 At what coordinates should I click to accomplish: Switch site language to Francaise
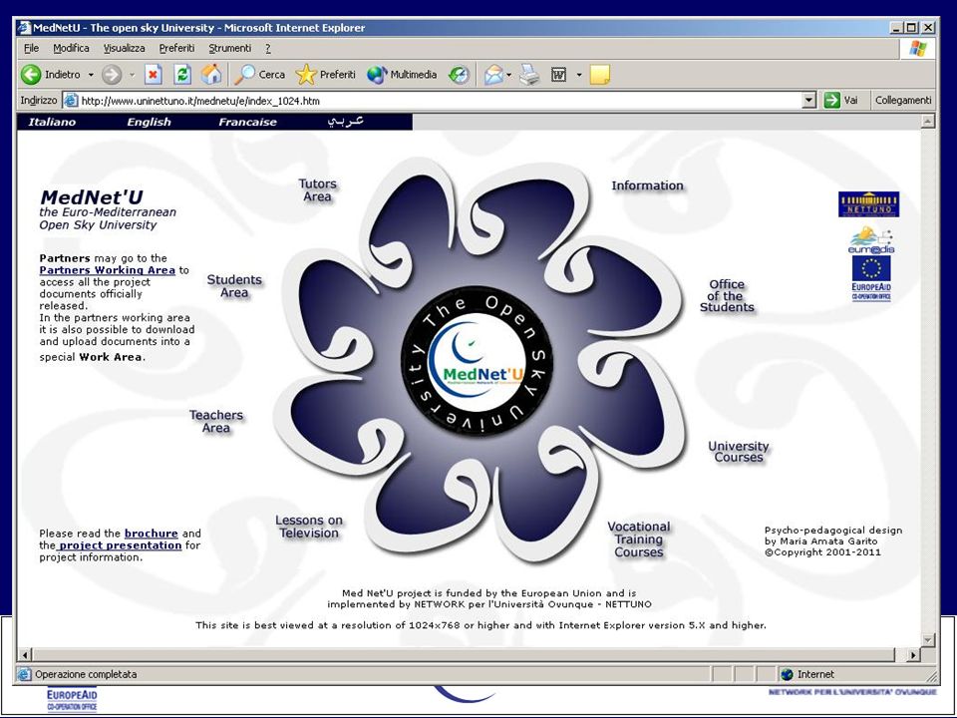coord(248,122)
